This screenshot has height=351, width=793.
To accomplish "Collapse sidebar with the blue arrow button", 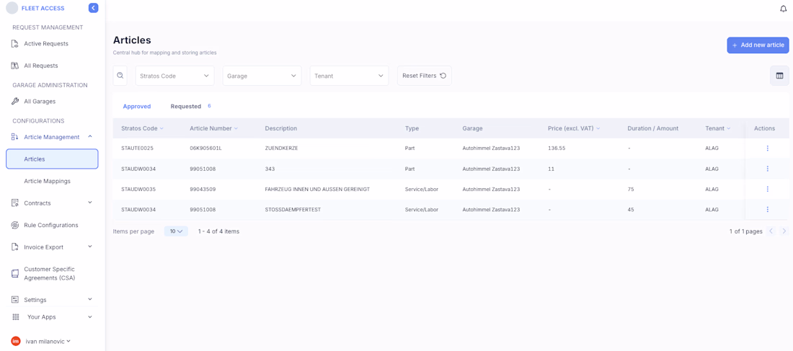I will 93,8.
